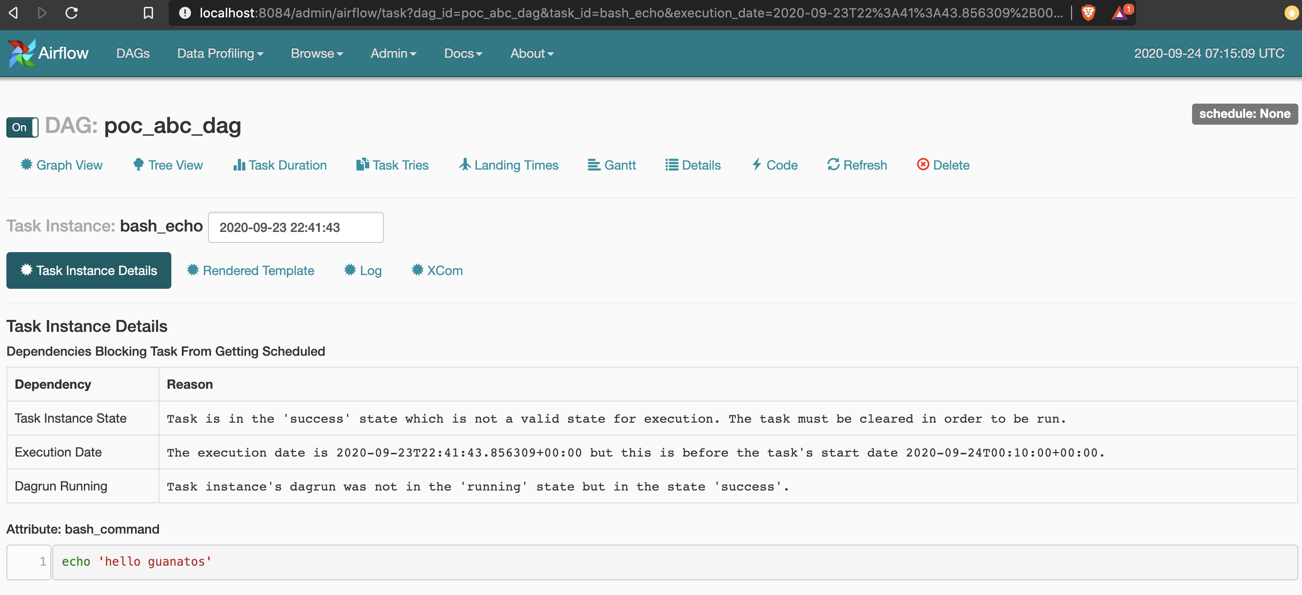Open Landing Times view
The image size is (1302, 595).
pos(509,165)
